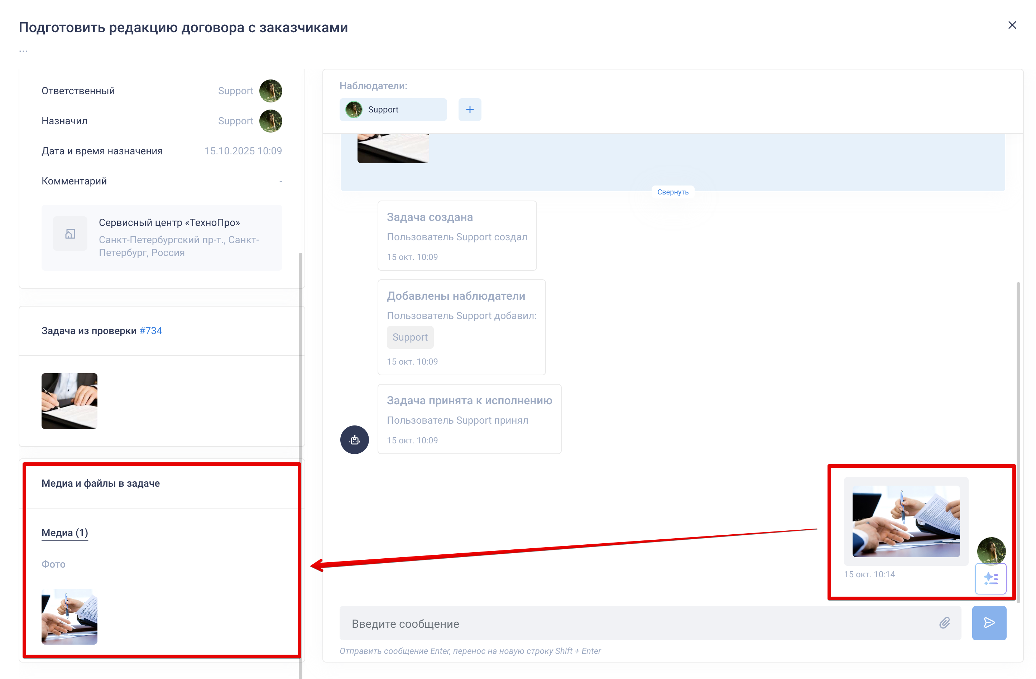The image size is (1036, 679).
Task: Click the robot bot avatar icon
Action: point(354,440)
